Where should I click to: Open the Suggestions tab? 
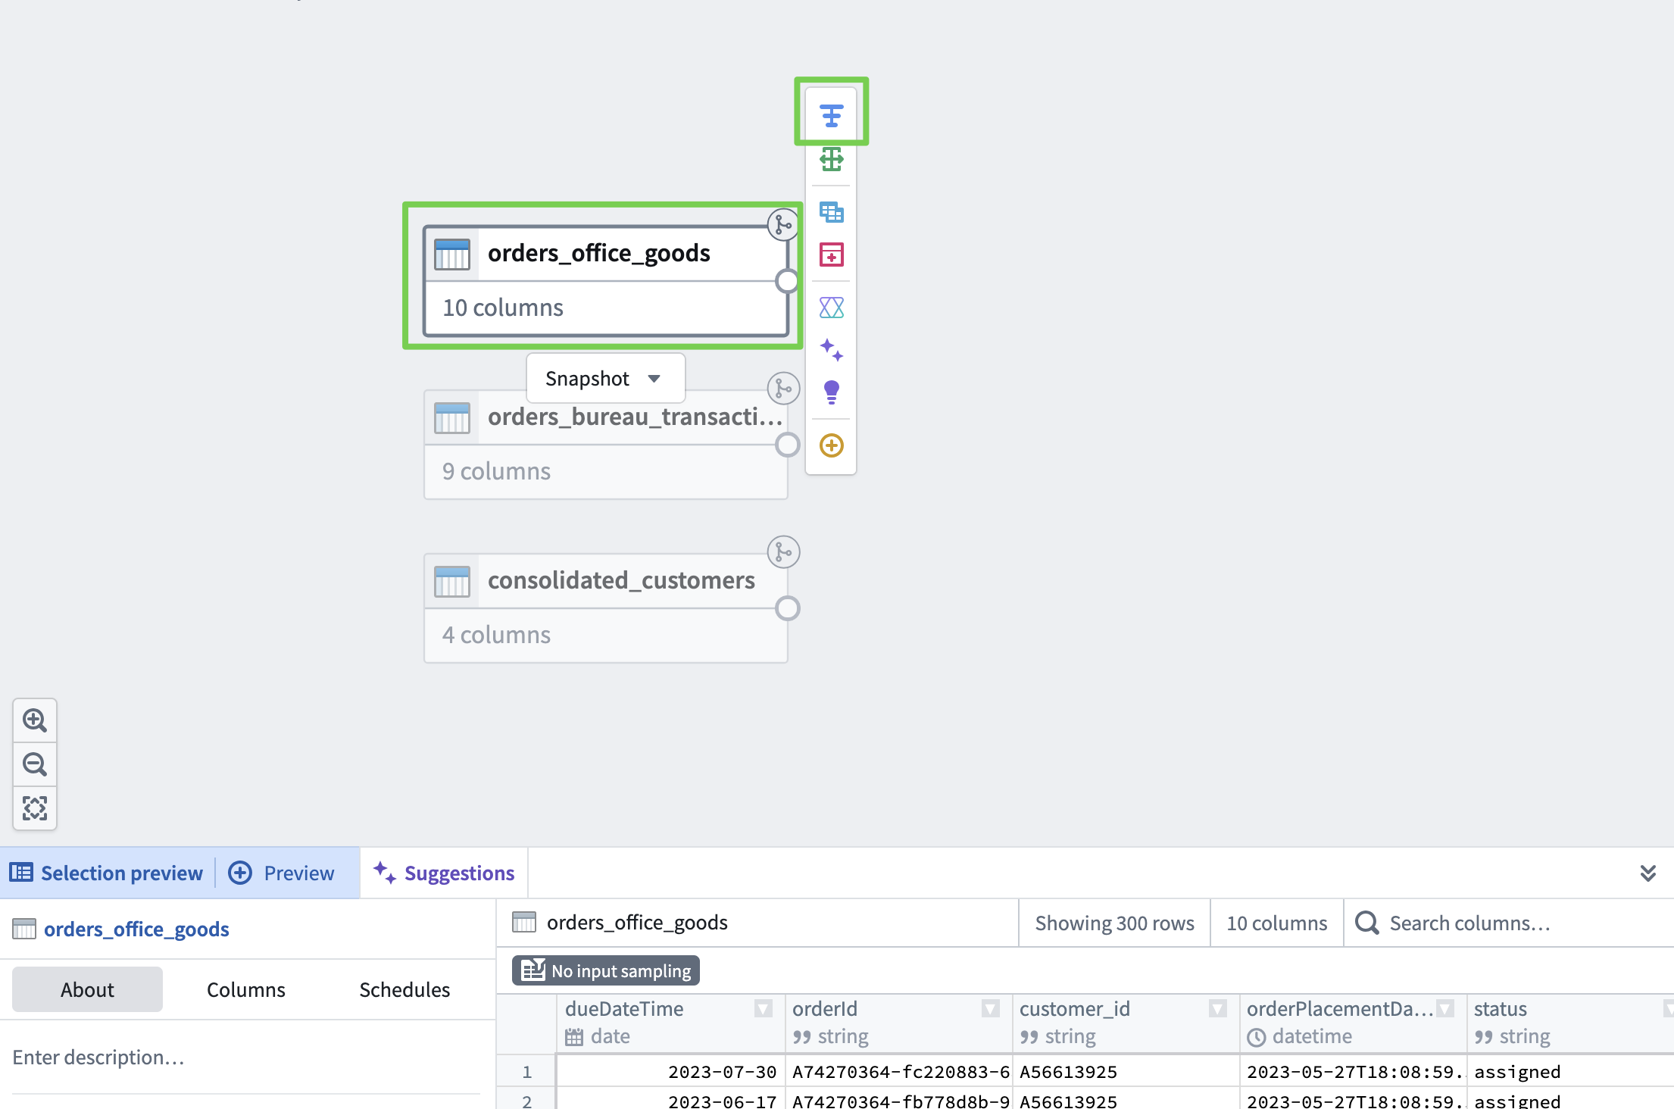coord(445,873)
